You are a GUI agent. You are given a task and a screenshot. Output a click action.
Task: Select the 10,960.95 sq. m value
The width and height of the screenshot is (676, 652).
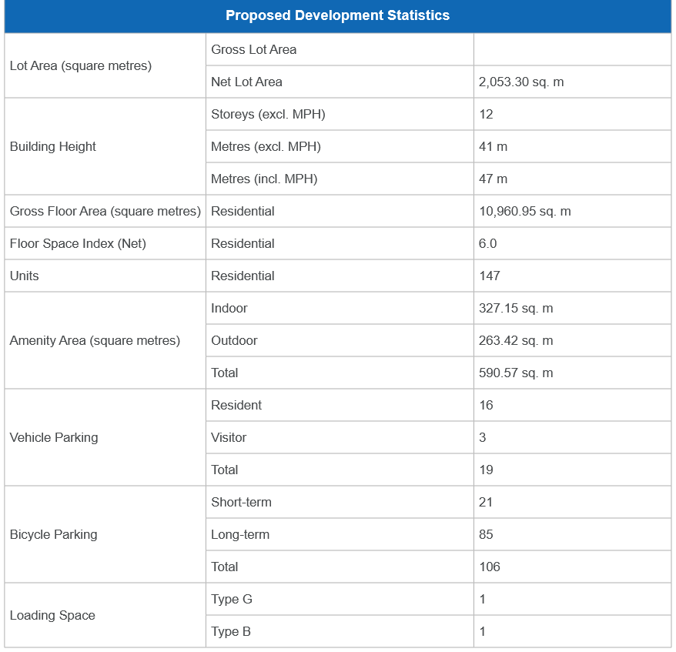coord(524,212)
